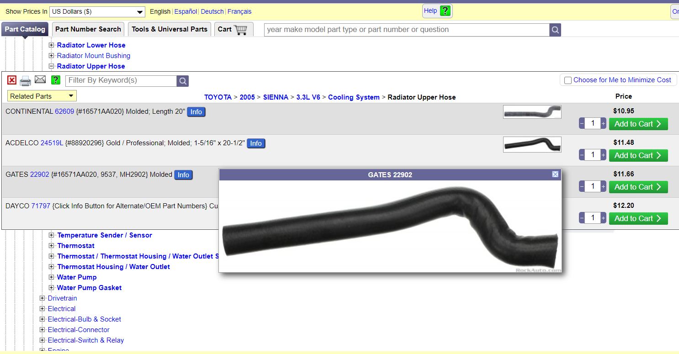Go to TOYOTA in the breadcrumb
Screen dimensions: 679x354
tap(218, 97)
